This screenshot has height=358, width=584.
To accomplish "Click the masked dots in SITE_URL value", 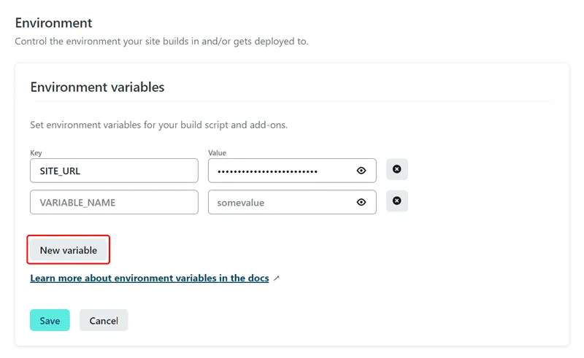I will tap(267, 171).
